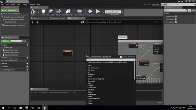196x110 pixels.
Task: Open the Compile options dropdown arrow
Action: click(38, 13)
